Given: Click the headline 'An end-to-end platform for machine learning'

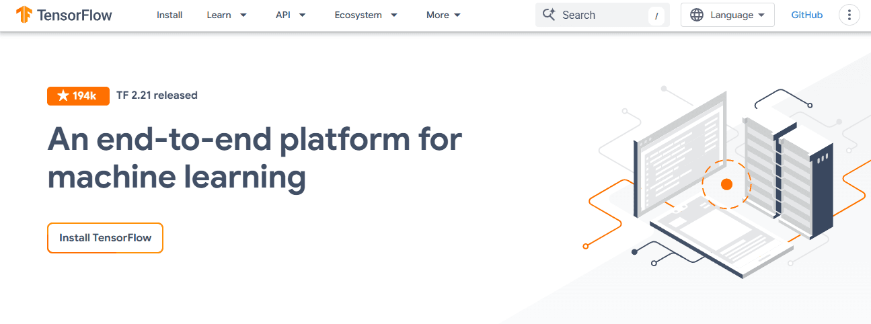Looking at the screenshot, I should click(255, 159).
